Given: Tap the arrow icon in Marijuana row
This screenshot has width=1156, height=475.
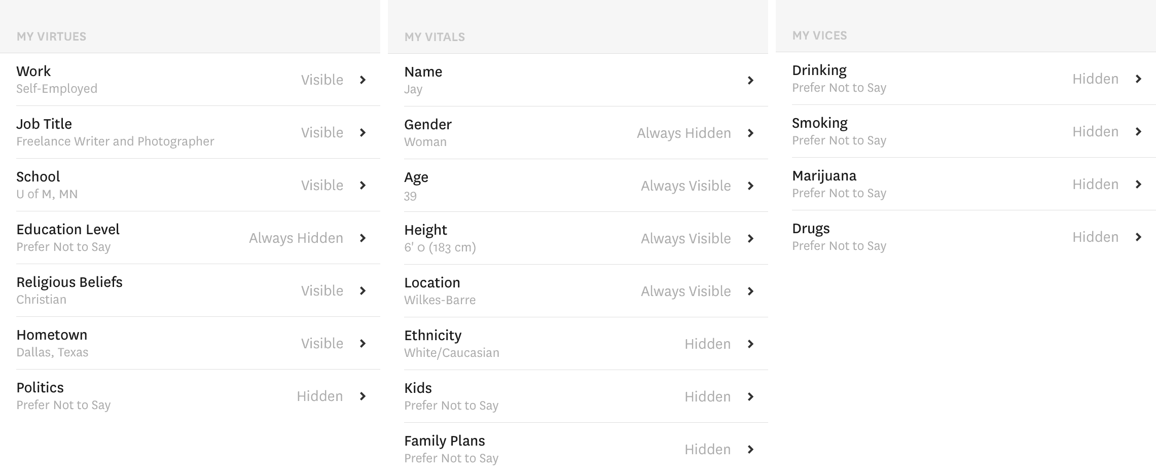Looking at the screenshot, I should [1138, 184].
